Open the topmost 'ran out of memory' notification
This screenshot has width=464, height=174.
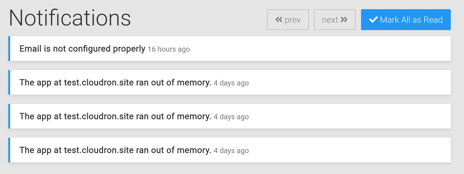115,82
